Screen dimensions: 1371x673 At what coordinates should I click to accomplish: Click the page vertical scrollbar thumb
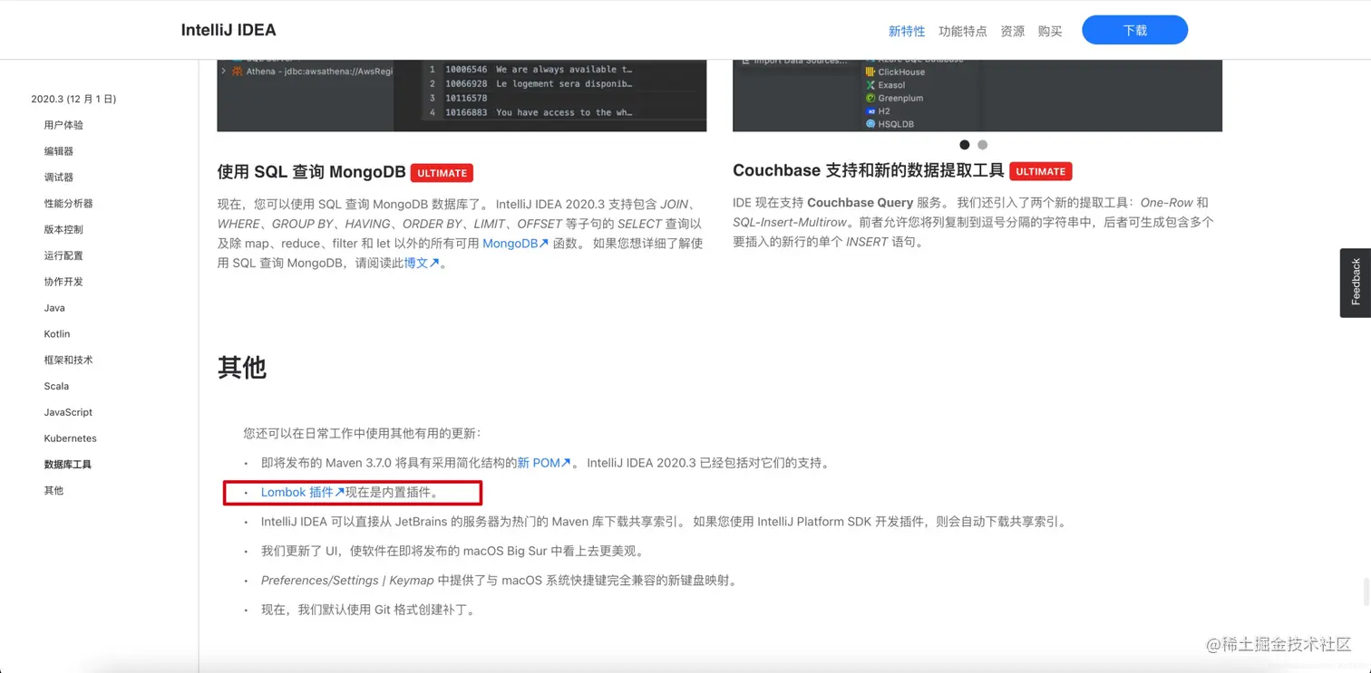(x=1366, y=591)
